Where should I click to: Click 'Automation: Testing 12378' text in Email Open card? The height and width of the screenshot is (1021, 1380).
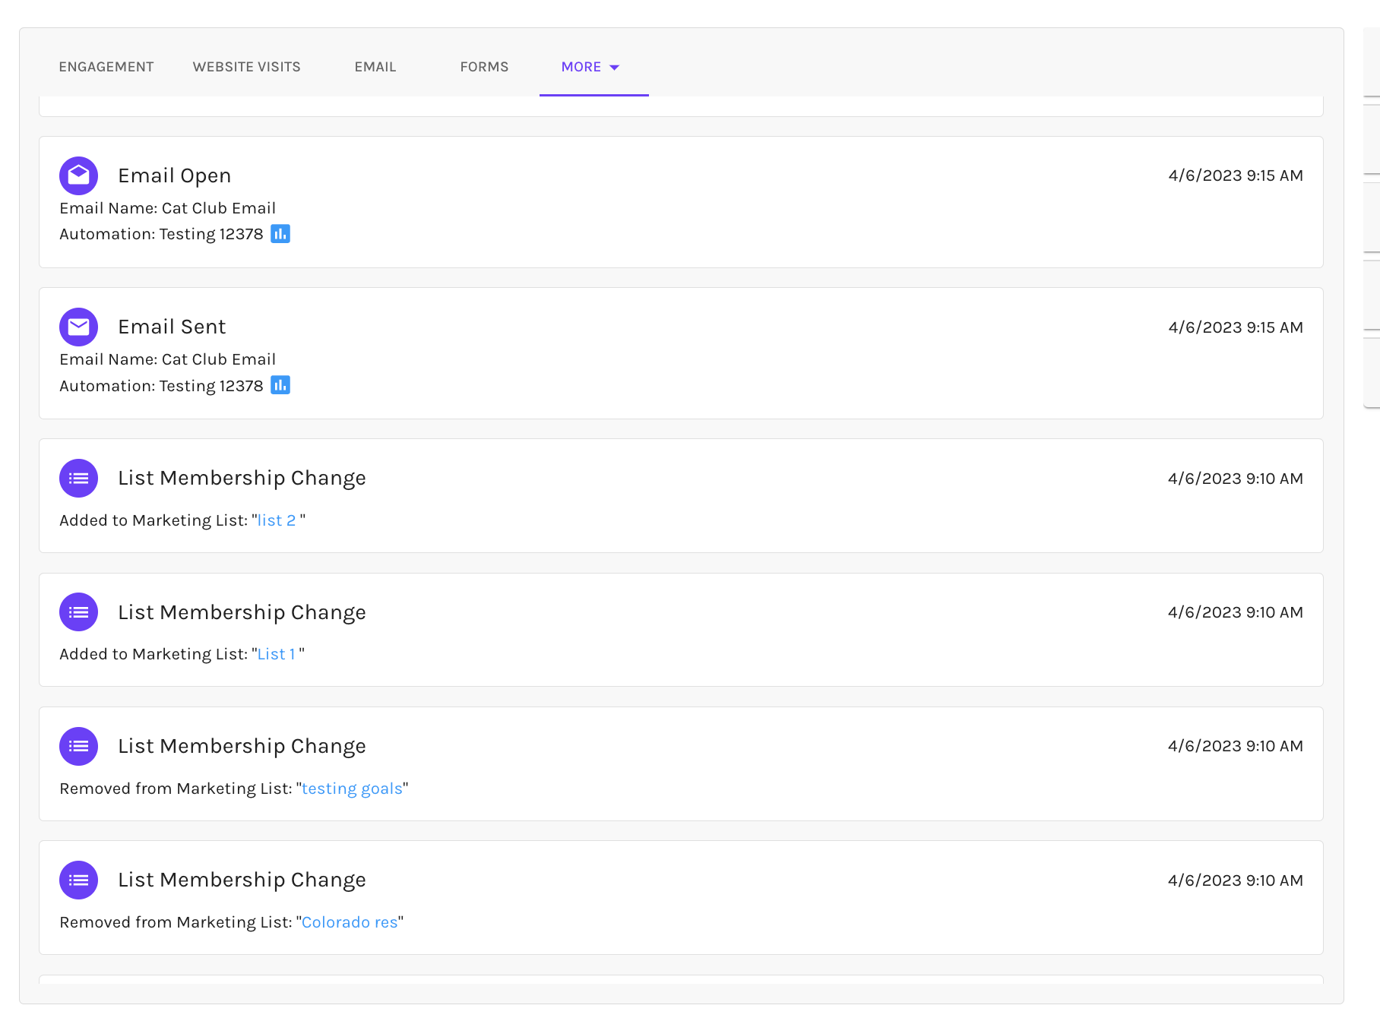161,234
